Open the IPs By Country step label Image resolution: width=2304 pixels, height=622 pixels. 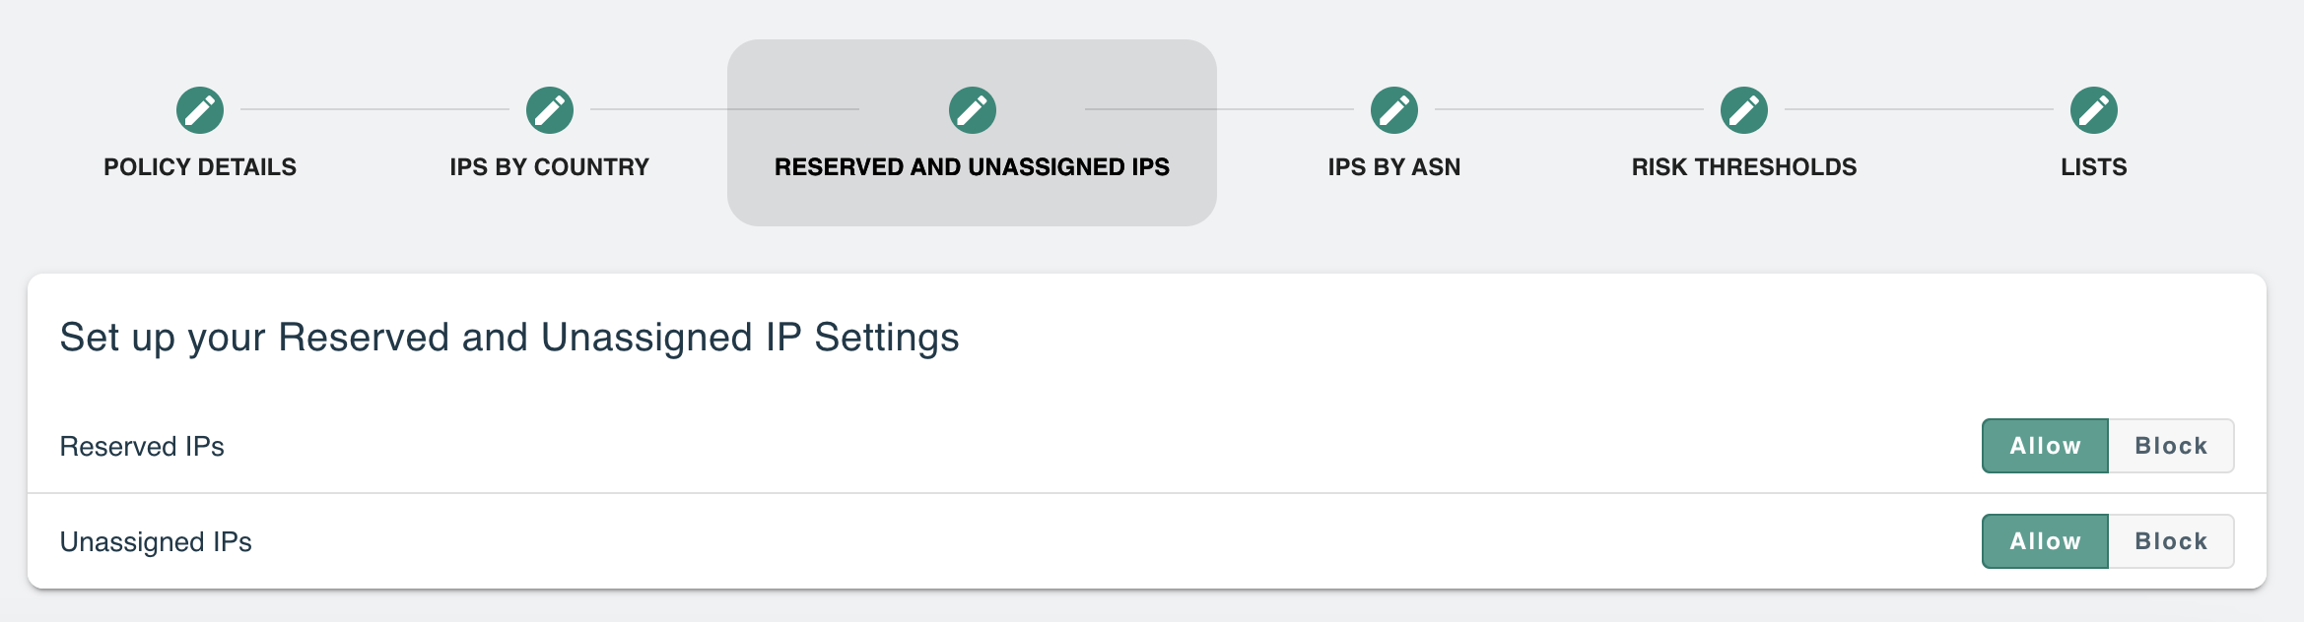click(550, 167)
